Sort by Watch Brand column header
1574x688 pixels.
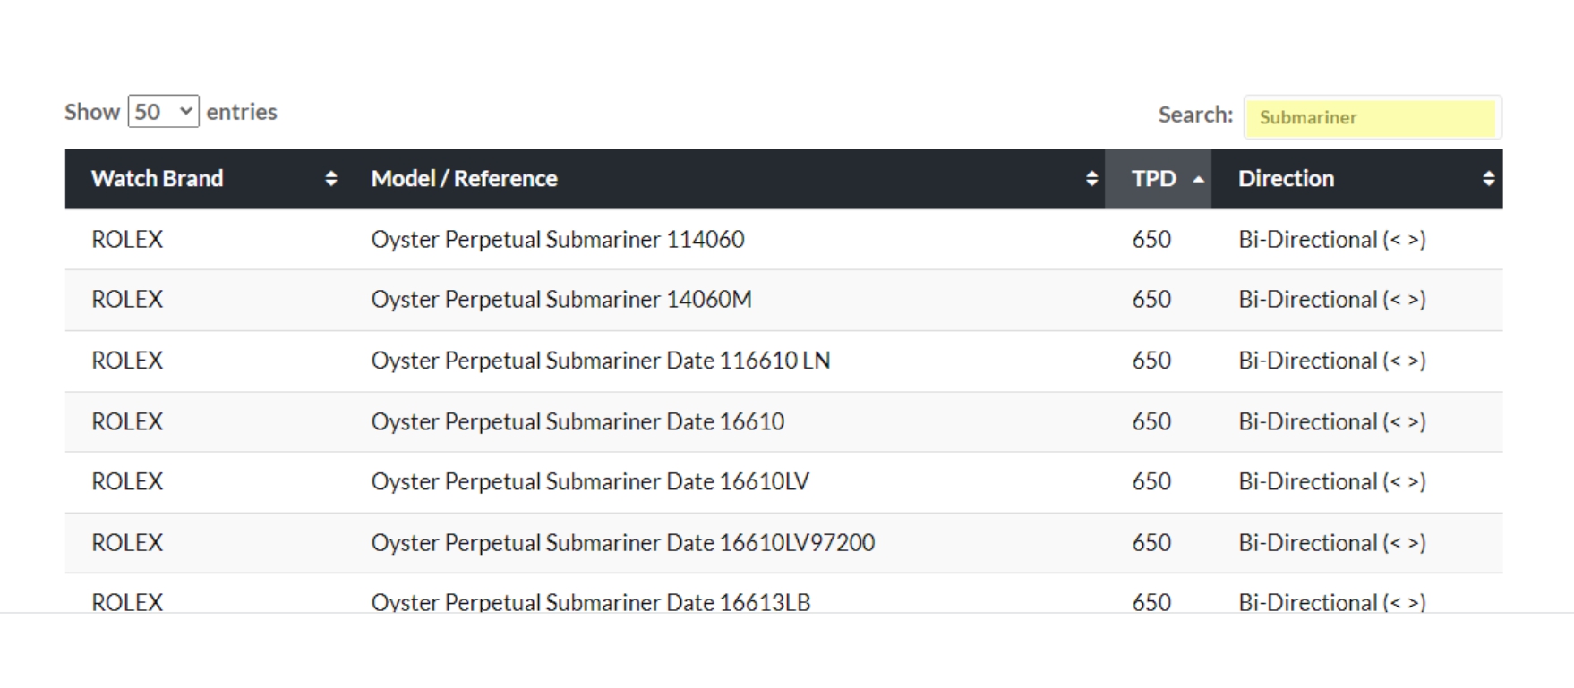157,179
